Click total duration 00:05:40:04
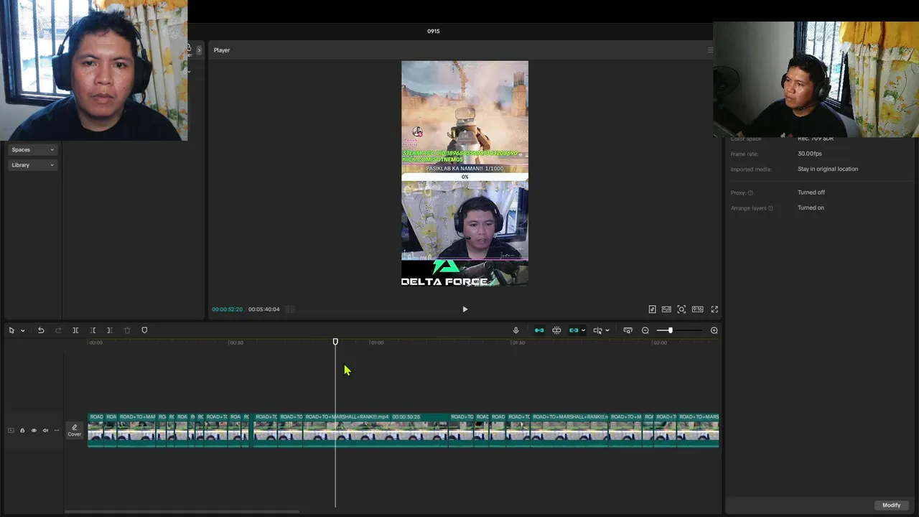This screenshot has height=517, width=919. 264,309
